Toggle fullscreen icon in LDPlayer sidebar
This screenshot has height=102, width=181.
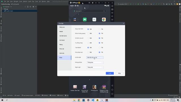click(x=112, y=20)
